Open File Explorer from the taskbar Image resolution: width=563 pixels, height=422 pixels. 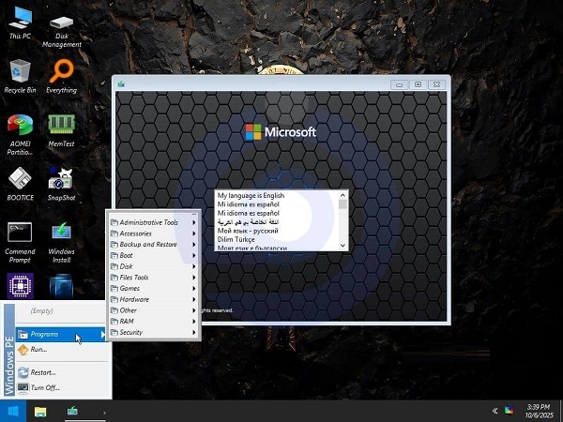click(x=40, y=412)
